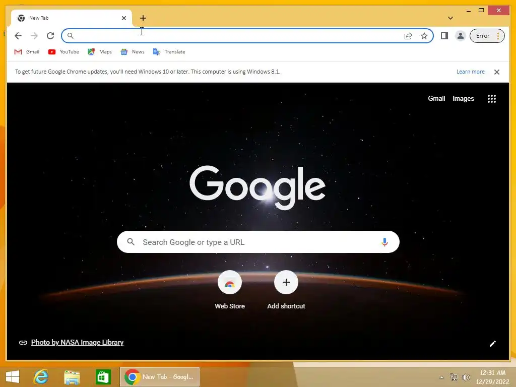The height and width of the screenshot is (387, 516).
Task: Click the Error update button
Action: [483, 36]
